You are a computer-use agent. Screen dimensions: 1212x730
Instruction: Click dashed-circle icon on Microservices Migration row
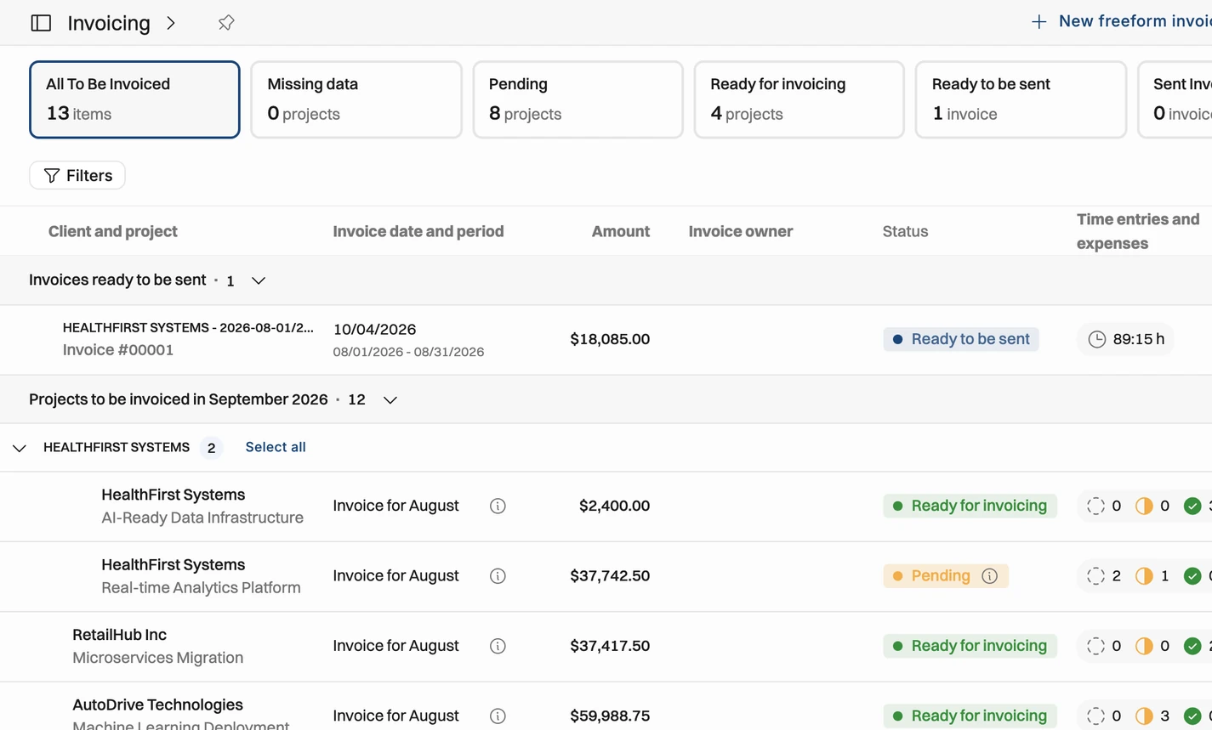(x=1095, y=646)
